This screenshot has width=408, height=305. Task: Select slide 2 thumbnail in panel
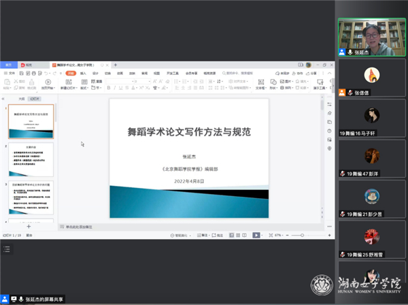tap(31, 159)
